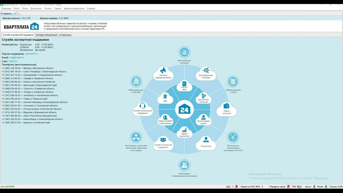Click the red АДС alarm status icon
Viewport: 343px width, 193px height.
[237, 187]
